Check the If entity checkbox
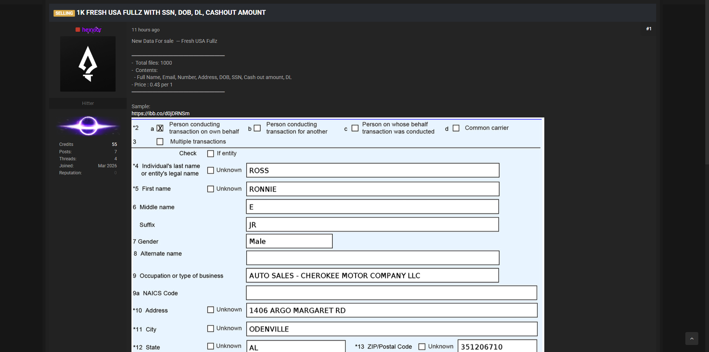Screen dimensions: 709x352 (210, 154)
